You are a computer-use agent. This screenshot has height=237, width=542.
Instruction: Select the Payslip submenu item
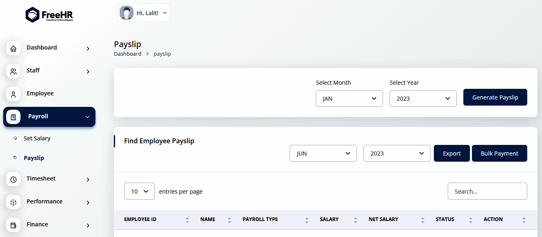pos(34,158)
